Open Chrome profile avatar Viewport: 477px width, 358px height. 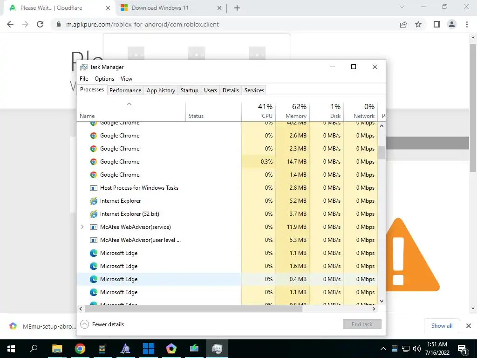452,24
